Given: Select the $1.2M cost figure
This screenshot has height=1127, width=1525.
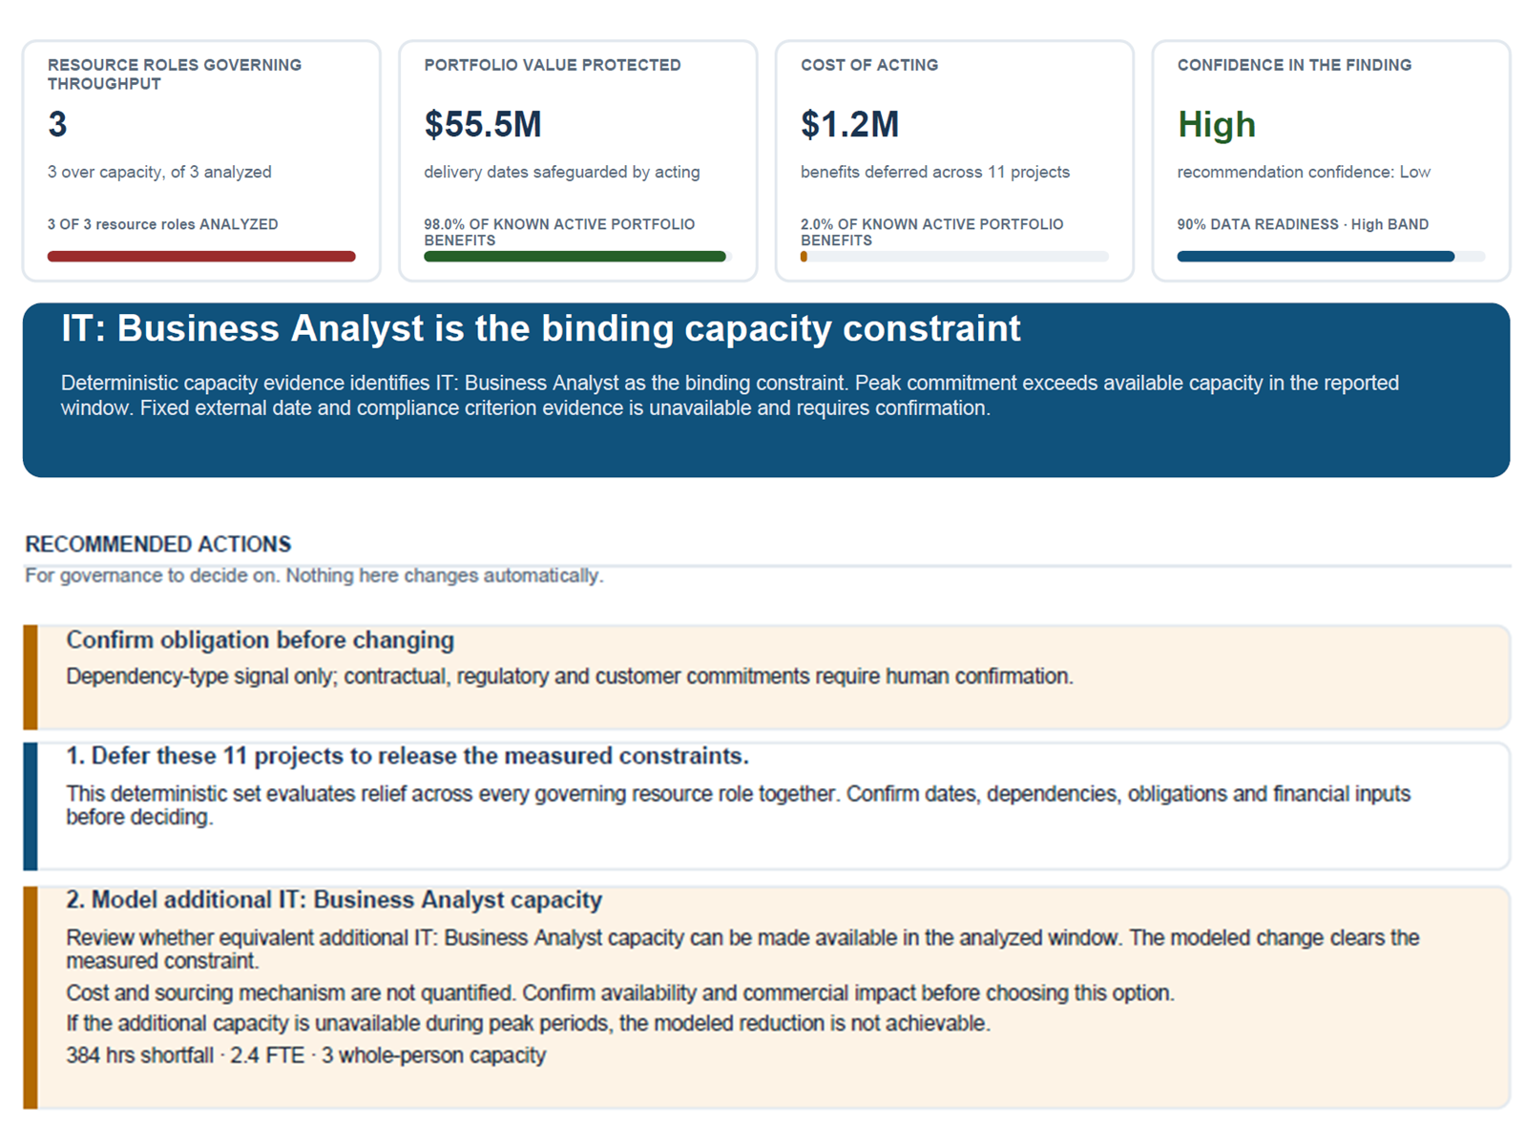Looking at the screenshot, I should coord(850,124).
